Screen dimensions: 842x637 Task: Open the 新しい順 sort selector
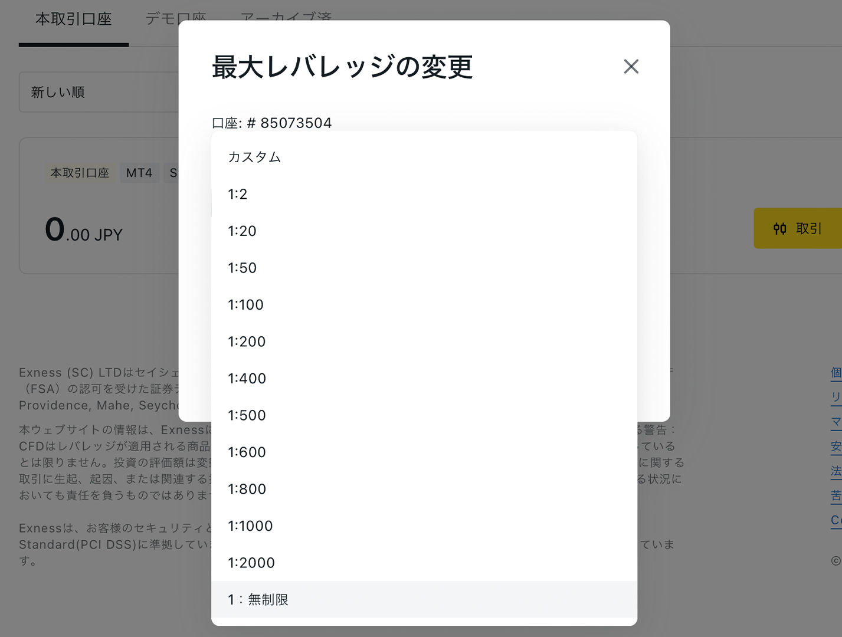(x=98, y=92)
